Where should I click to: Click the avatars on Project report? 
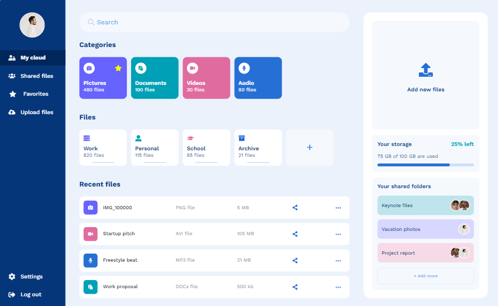pyautogui.click(x=460, y=253)
